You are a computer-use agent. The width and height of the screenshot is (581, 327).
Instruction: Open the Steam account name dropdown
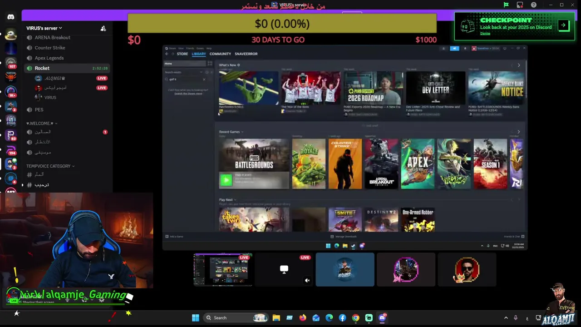tap(485, 48)
